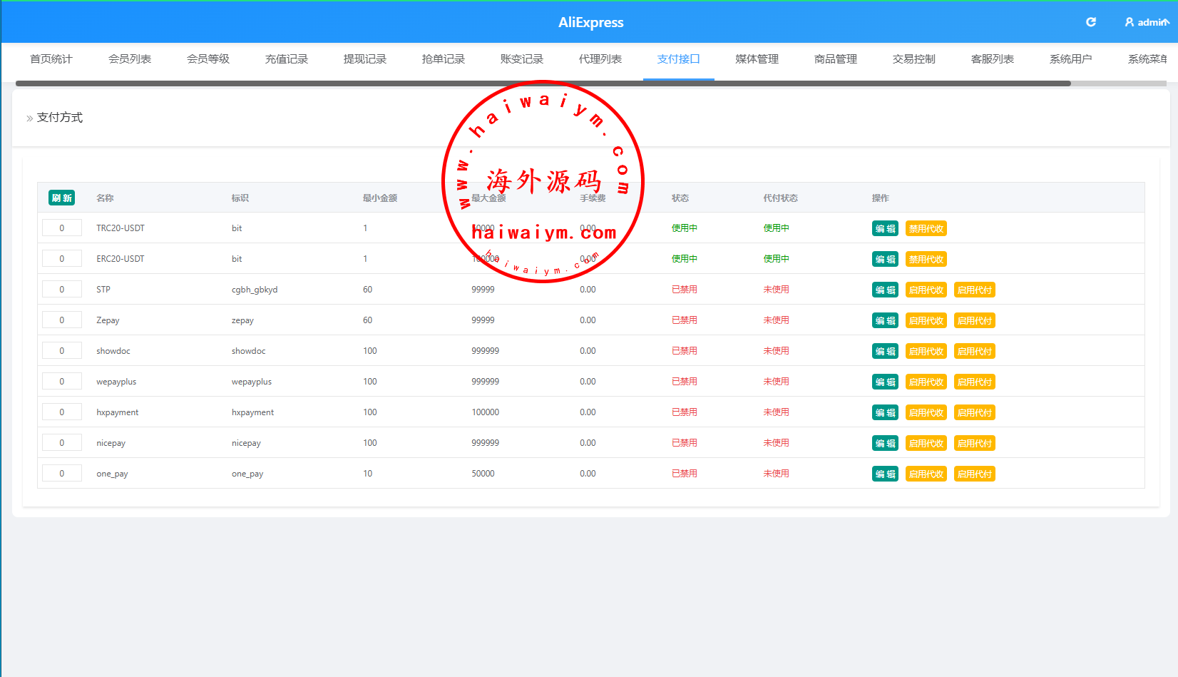This screenshot has width=1178, height=677.
Task: Enable 代收 for Zepay
Action: coord(926,320)
